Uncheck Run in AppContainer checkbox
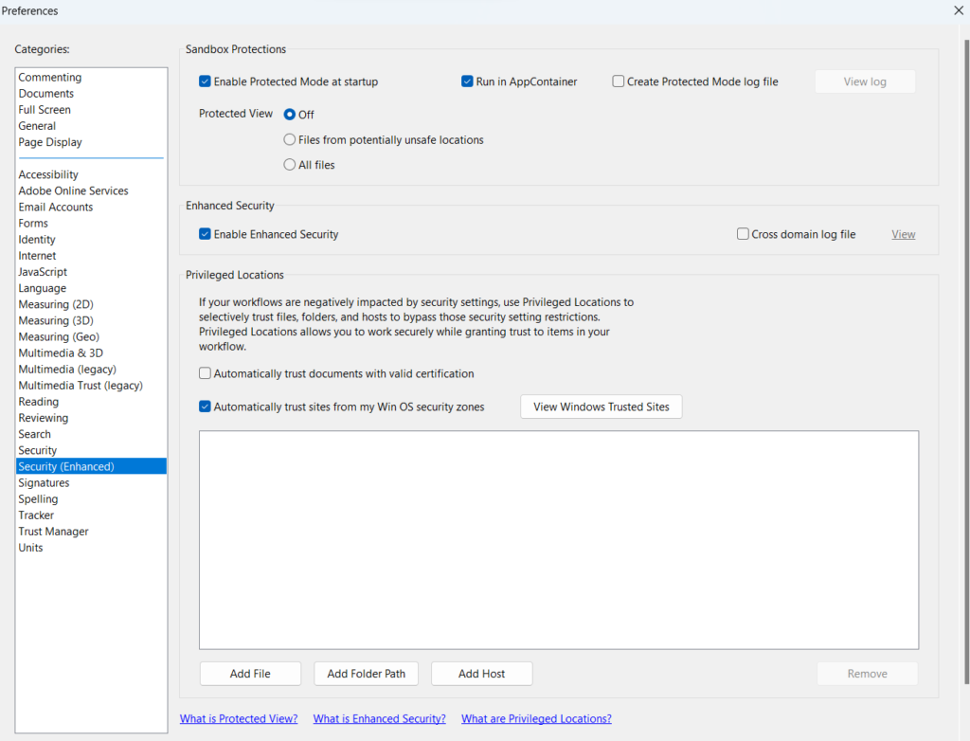This screenshot has height=741, width=970. click(467, 81)
